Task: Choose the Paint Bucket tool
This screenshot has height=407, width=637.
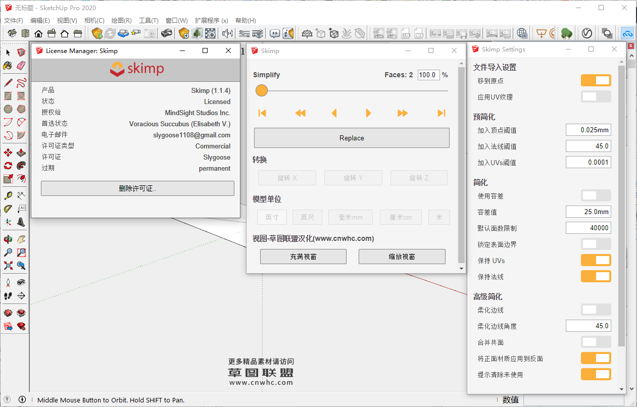Action: [x=8, y=66]
